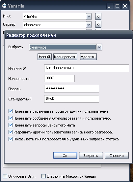Toggle Принимать страницы запросы от других пользователей
Image resolution: width=133 pixels, height=182 pixels.
11,111
